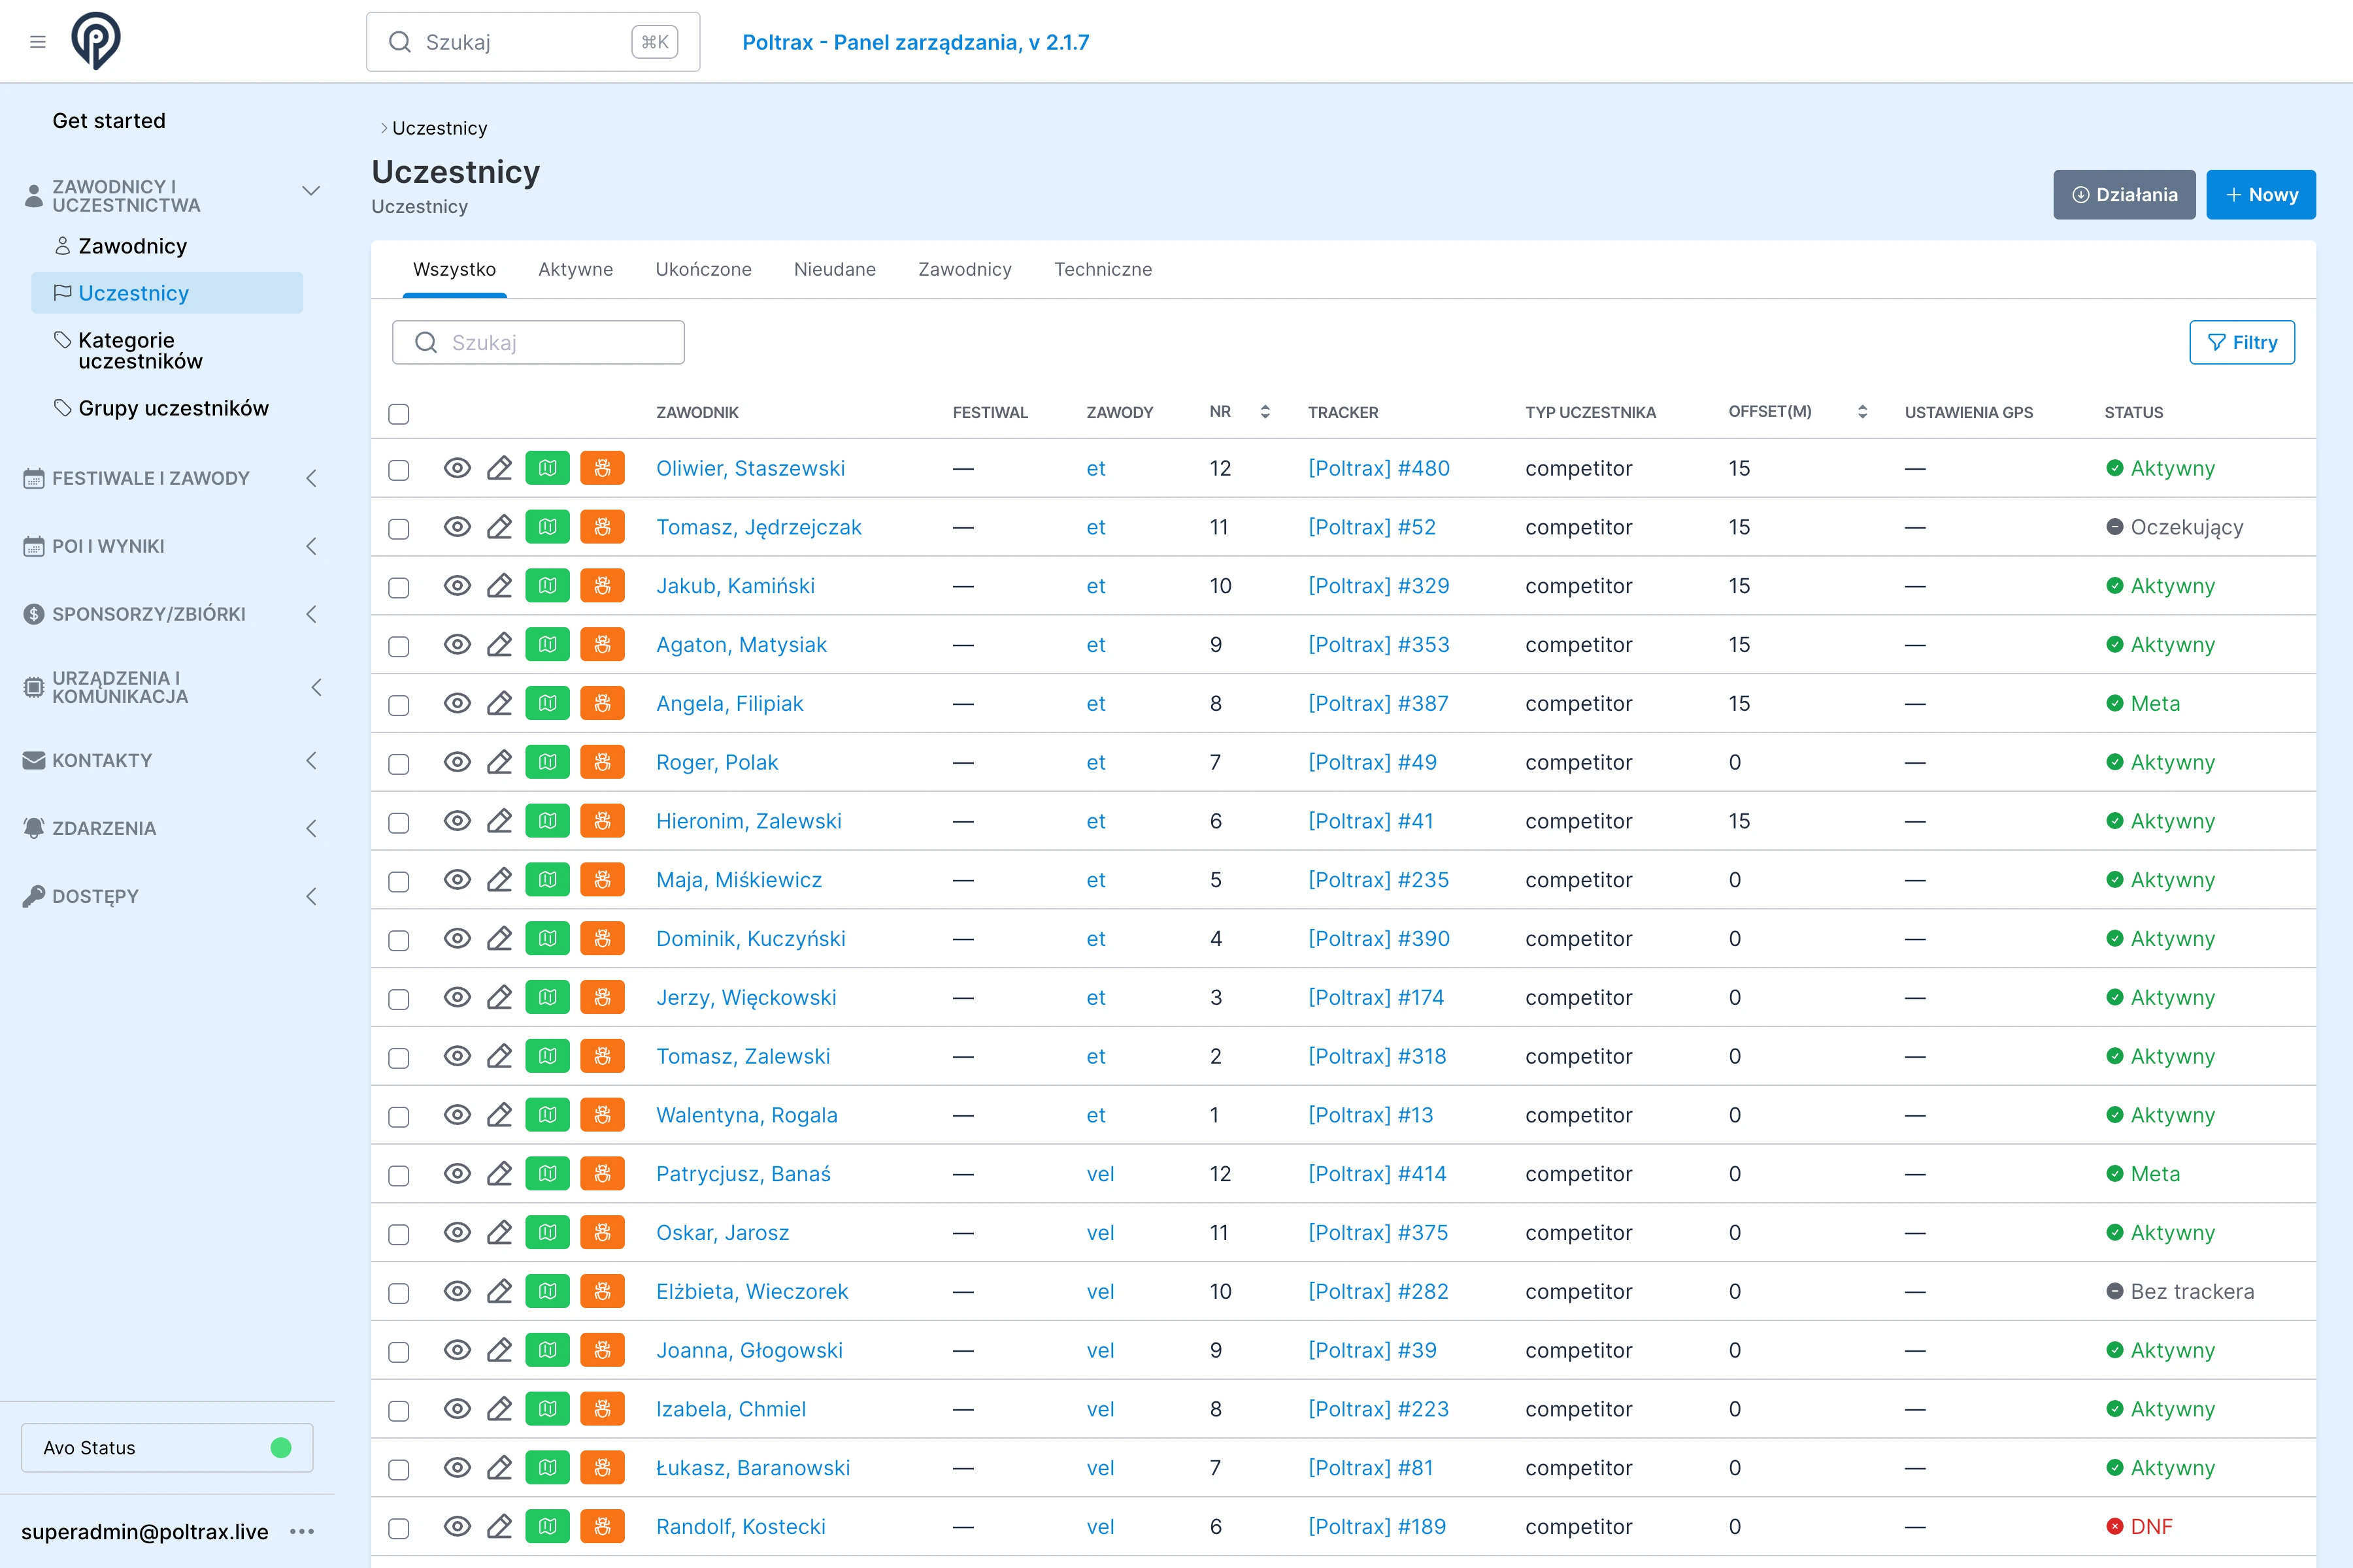Click the green Avo Status indicator
This screenshot has width=2353, height=1568.
click(x=281, y=1447)
